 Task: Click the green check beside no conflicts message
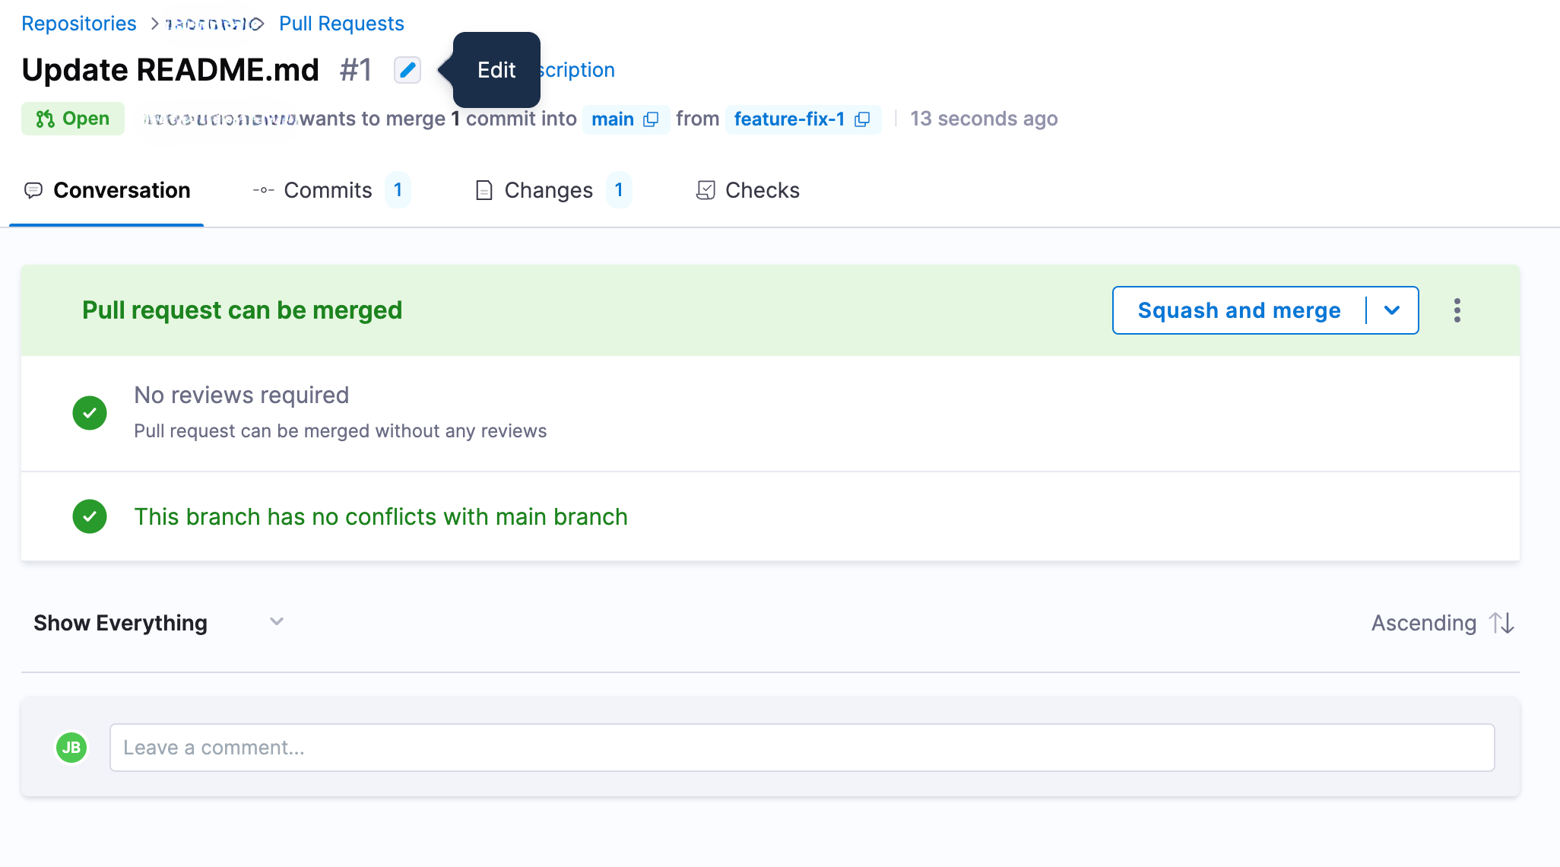90,516
